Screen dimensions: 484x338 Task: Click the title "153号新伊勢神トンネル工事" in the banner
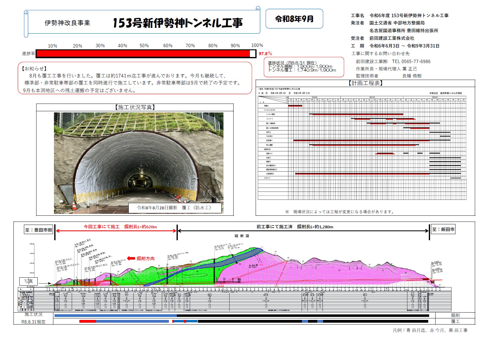(177, 23)
